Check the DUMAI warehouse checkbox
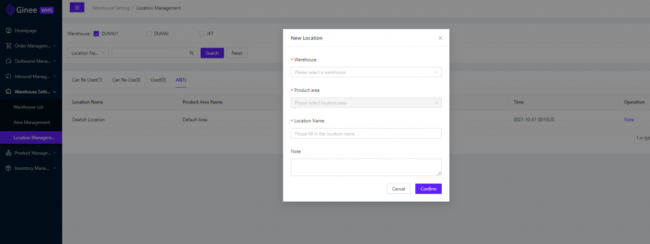 tap(149, 34)
